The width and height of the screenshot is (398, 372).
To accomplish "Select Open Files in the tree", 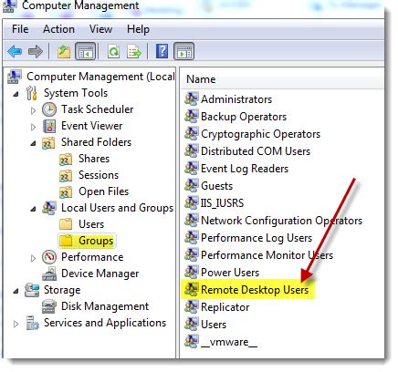I will pyautogui.click(x=104, y=191).
